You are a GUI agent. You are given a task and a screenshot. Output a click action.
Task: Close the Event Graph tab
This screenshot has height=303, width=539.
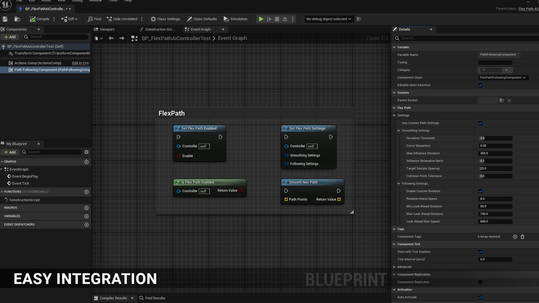point(223,29)
